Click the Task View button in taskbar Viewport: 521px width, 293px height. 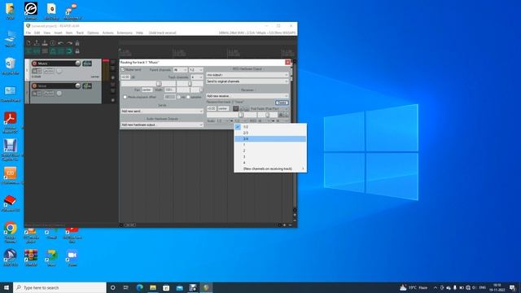tap(126, 287)
